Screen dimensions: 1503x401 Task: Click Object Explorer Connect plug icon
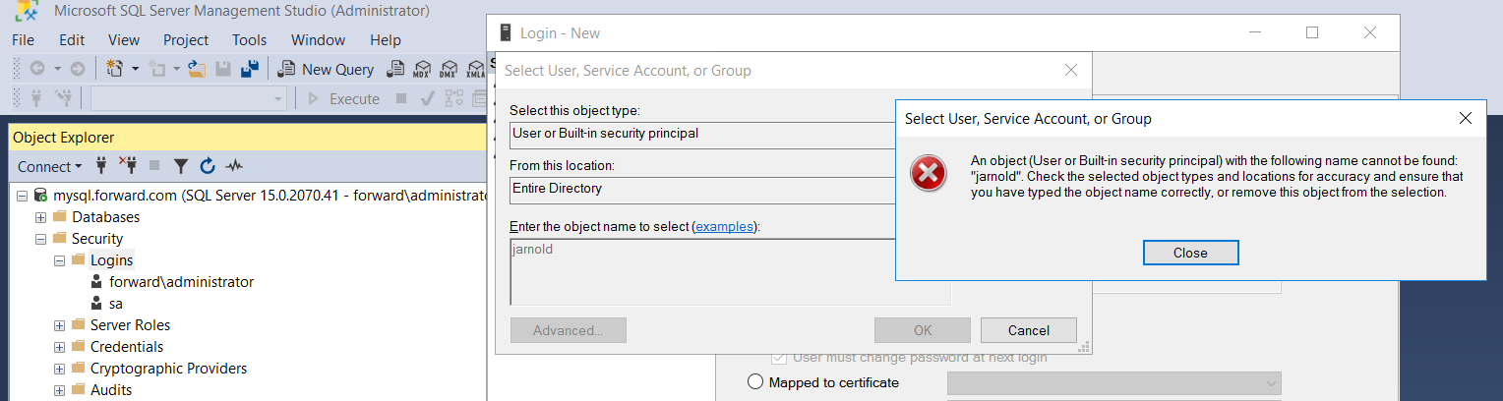pos(100,166)
